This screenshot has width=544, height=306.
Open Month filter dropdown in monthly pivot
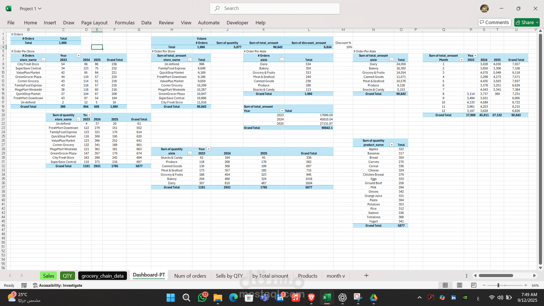point(462,60)
